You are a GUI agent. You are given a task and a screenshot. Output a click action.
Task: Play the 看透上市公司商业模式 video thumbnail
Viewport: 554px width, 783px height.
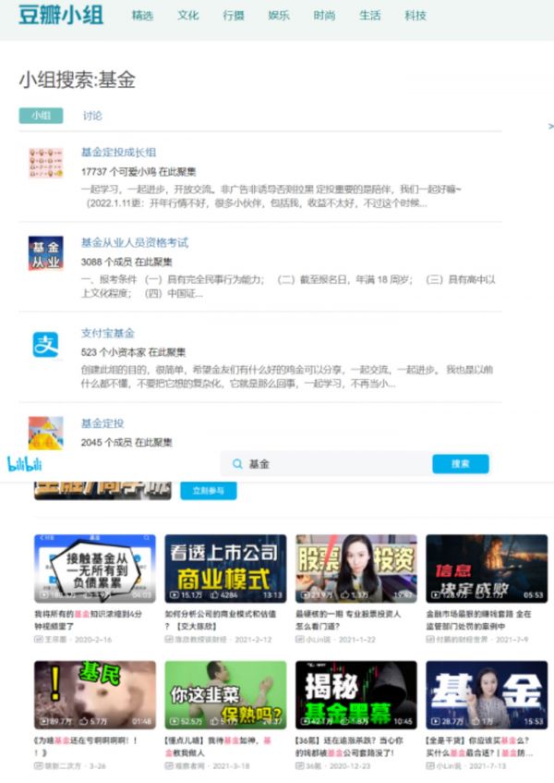pyautogui.click(x=225, y=568)
